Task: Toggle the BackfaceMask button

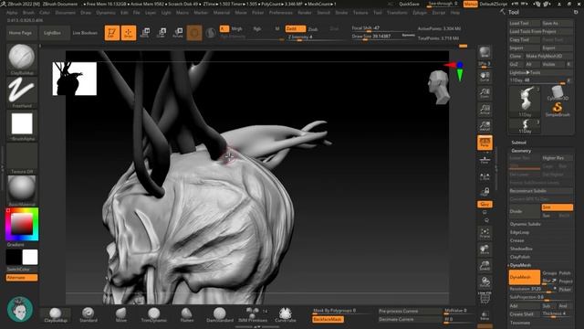Action: [x=328, y=319]
